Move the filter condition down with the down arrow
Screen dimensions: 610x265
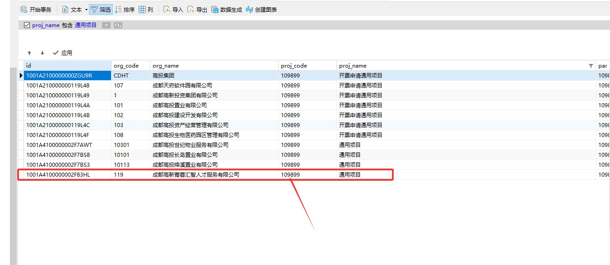click(42, 53)
